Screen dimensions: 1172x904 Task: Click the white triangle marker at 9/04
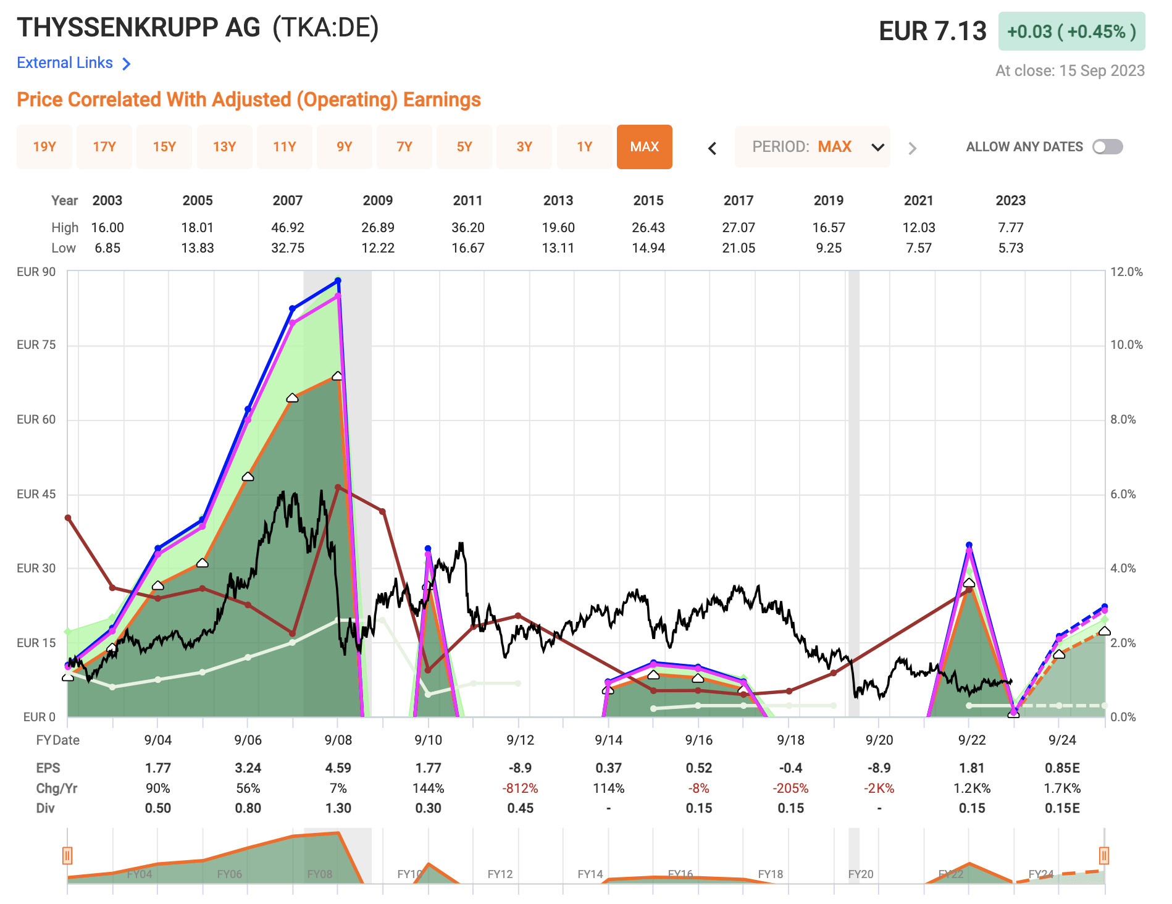pos(157,585)
